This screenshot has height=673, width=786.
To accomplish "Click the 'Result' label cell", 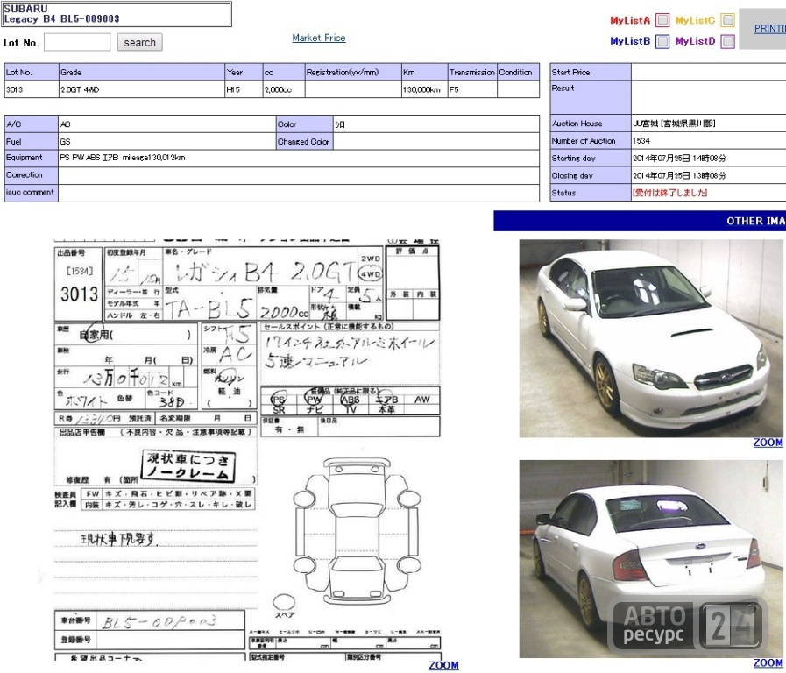I will [591, 97].
